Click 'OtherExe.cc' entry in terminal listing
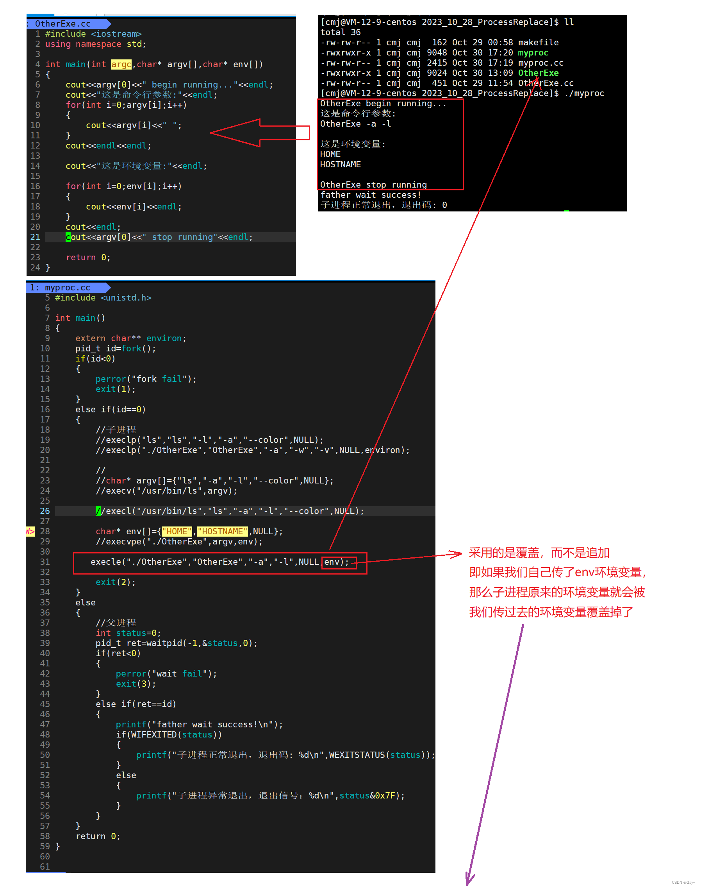This screenshot has height=888, width=701. coord(546,83)
